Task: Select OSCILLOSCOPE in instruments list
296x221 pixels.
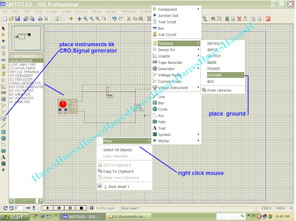Action: click(26, 61)
